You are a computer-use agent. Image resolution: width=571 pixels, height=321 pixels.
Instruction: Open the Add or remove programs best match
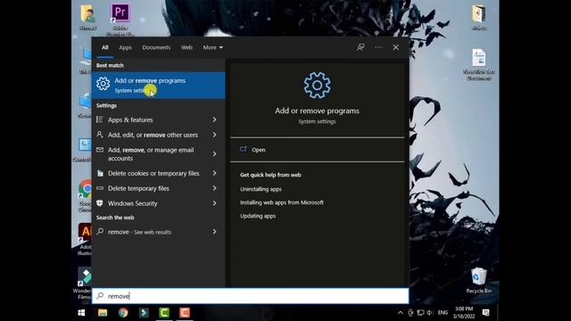point(159,86)
